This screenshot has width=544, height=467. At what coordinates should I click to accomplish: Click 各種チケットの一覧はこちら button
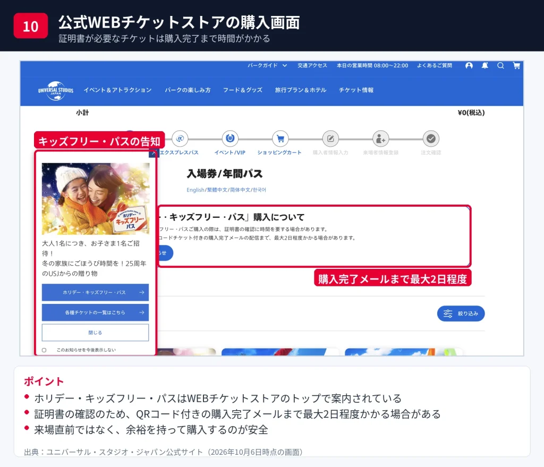coord(96,312)
